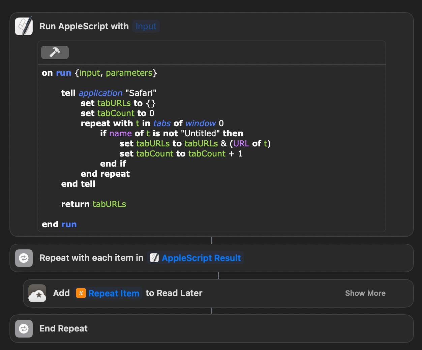Expand options with Show More
The image size is (422, 350).
pyautogui.click(x=365, y=293)
